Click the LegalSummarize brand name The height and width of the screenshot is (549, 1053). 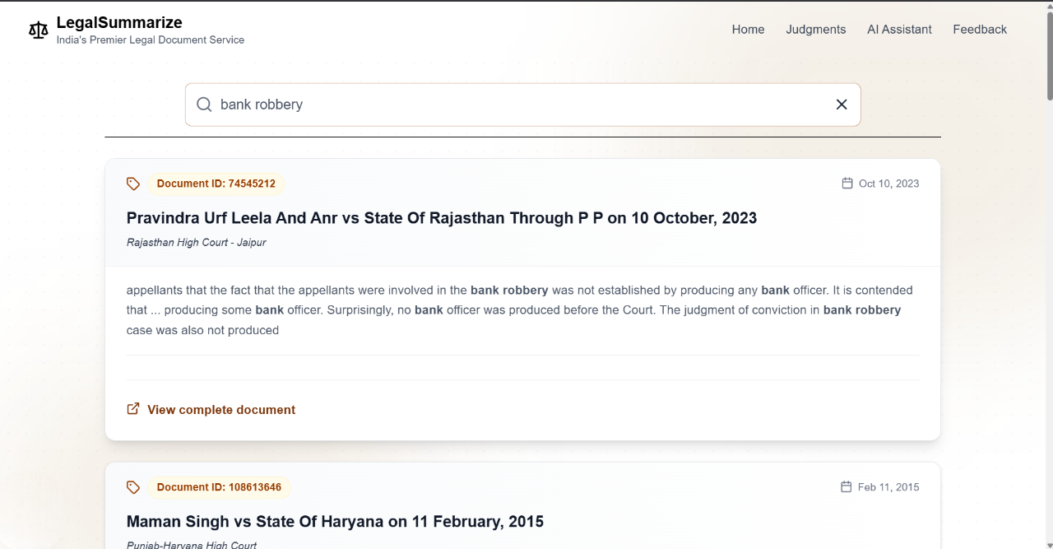tap(119, 23)
